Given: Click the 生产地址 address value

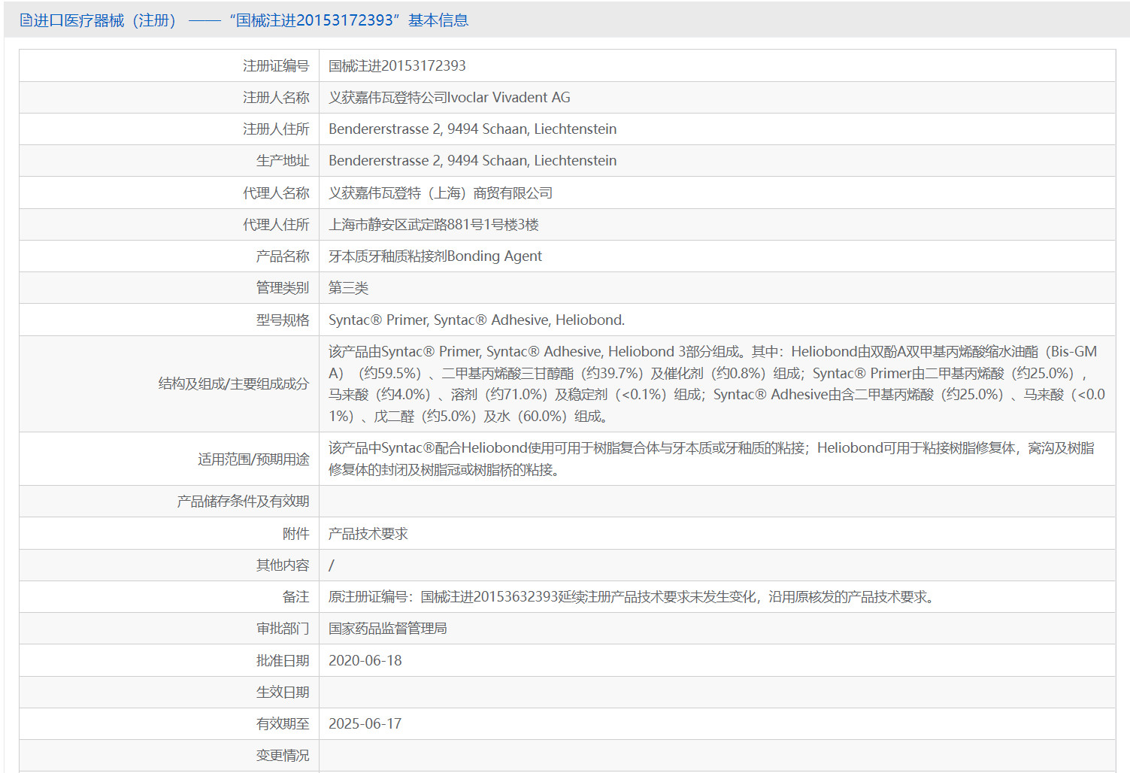Looking at the screenshot, I should tap(473, 161).
